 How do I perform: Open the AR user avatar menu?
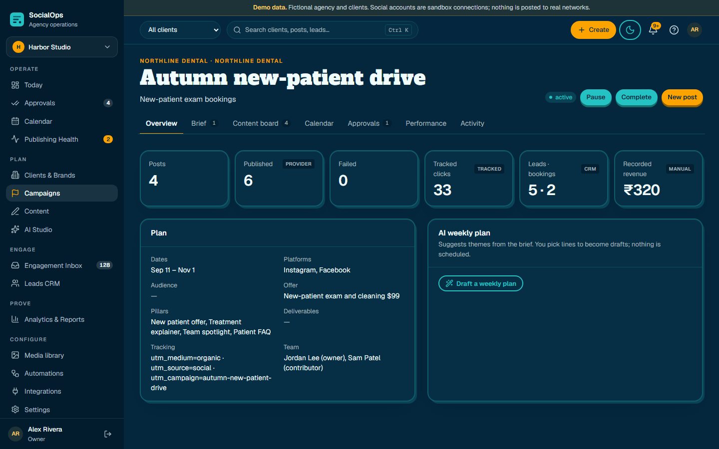coord(695,30)
